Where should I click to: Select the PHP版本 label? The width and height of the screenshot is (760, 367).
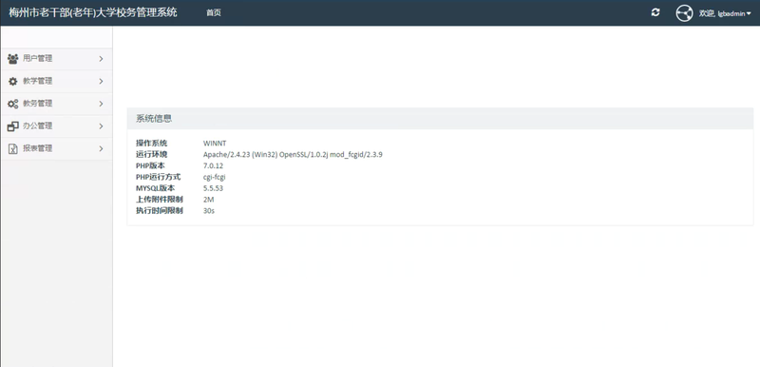[x=150, y=165]
